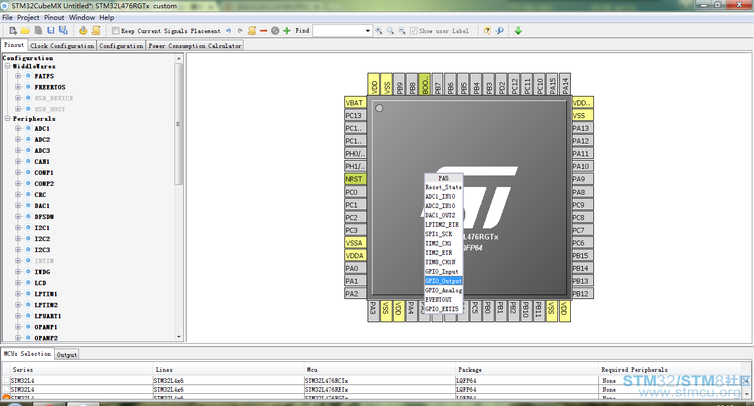Screen dimensions: 754x406
Task: Open a project with the yellow folder icon
Action: click(x=25, y=31)
